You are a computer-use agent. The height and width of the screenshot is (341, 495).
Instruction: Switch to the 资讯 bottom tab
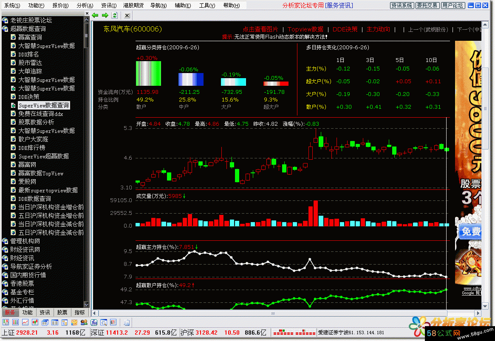[45, 312]
